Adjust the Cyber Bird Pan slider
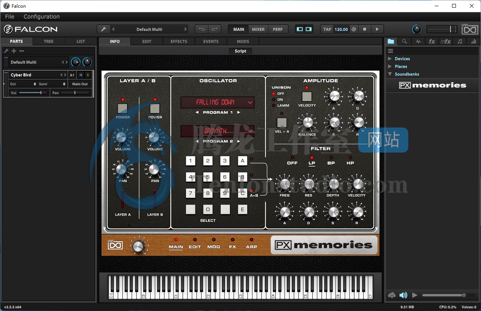Viewport: 481px width, 311px height. coord(75,93)
